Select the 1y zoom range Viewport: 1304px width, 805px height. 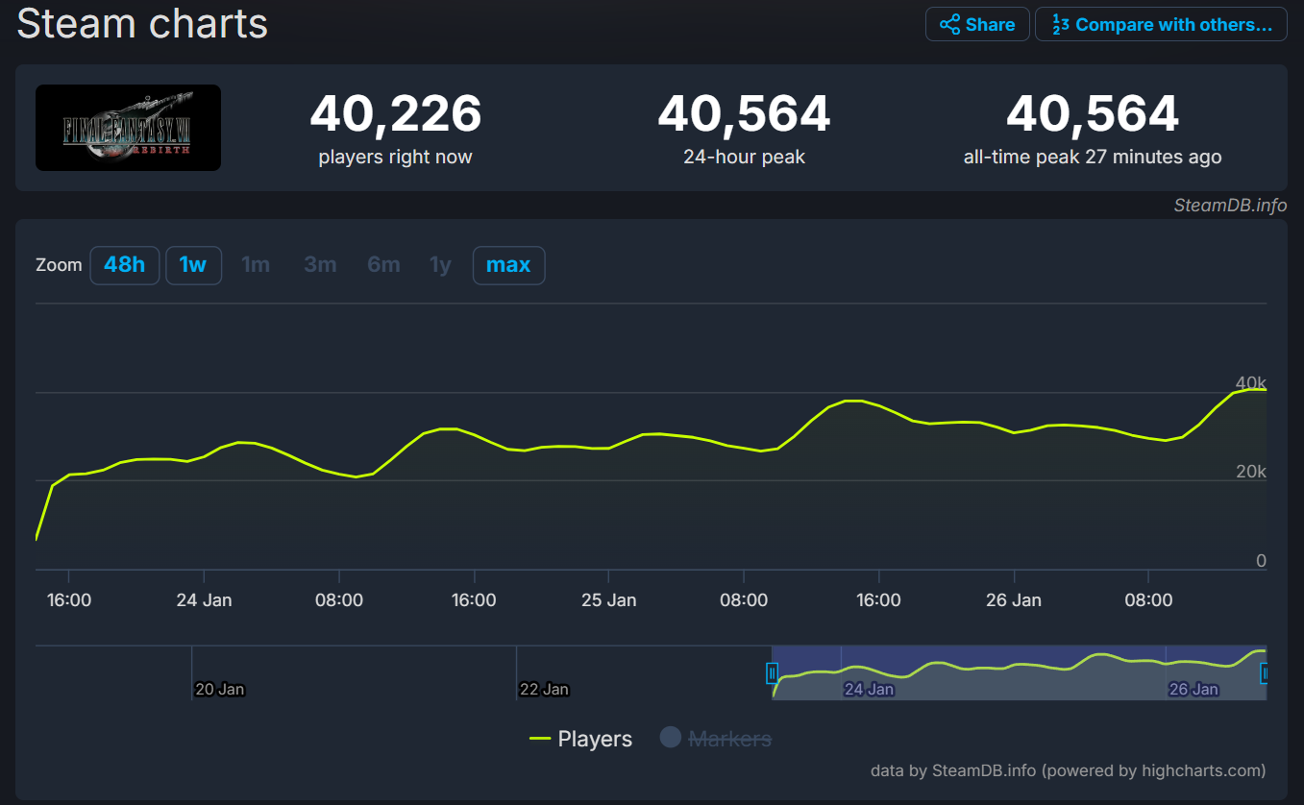click(440, 265)
